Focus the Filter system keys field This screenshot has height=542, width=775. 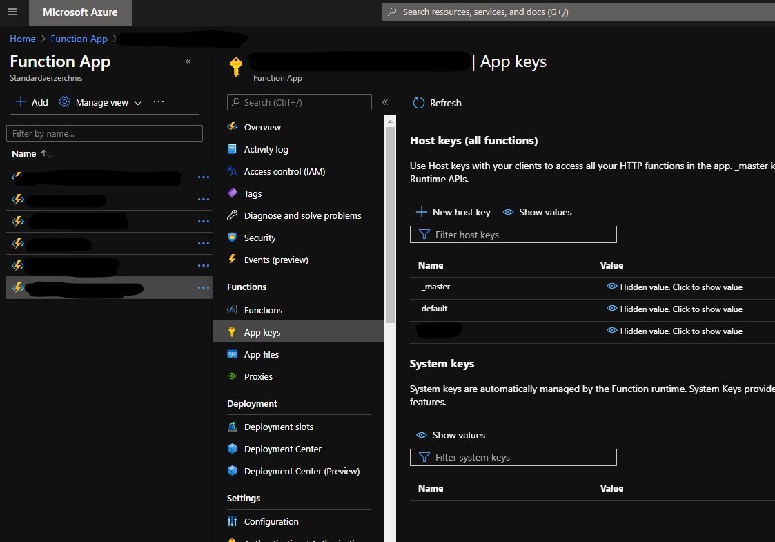pyautogui.click(x=513, y=458)
